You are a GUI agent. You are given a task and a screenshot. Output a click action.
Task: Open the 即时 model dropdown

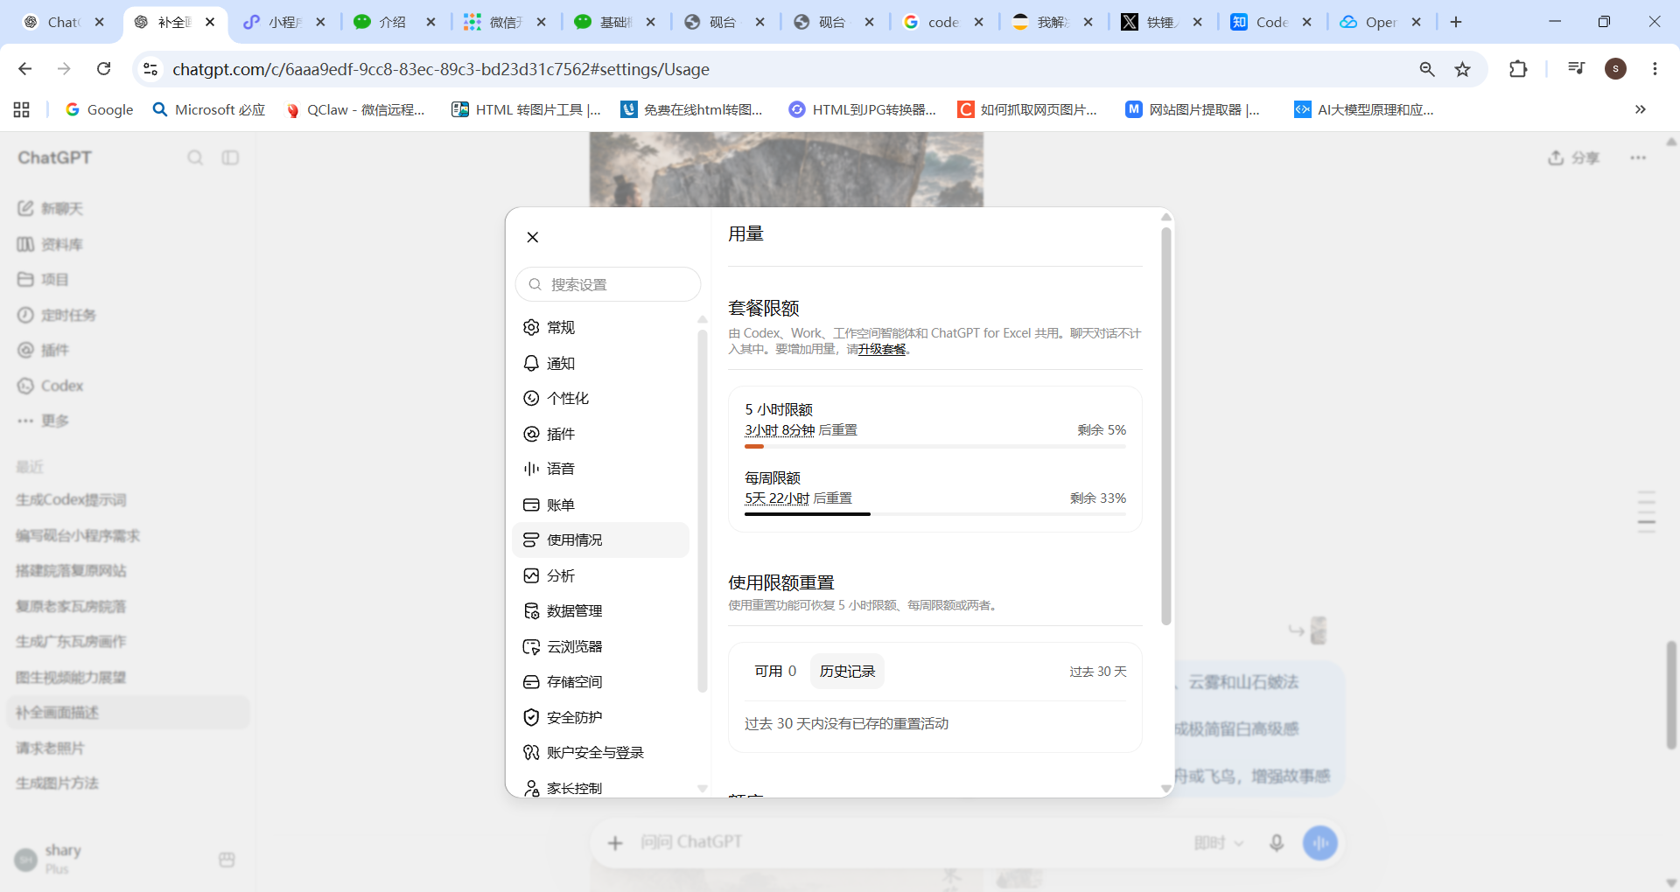coord(1218,843)
